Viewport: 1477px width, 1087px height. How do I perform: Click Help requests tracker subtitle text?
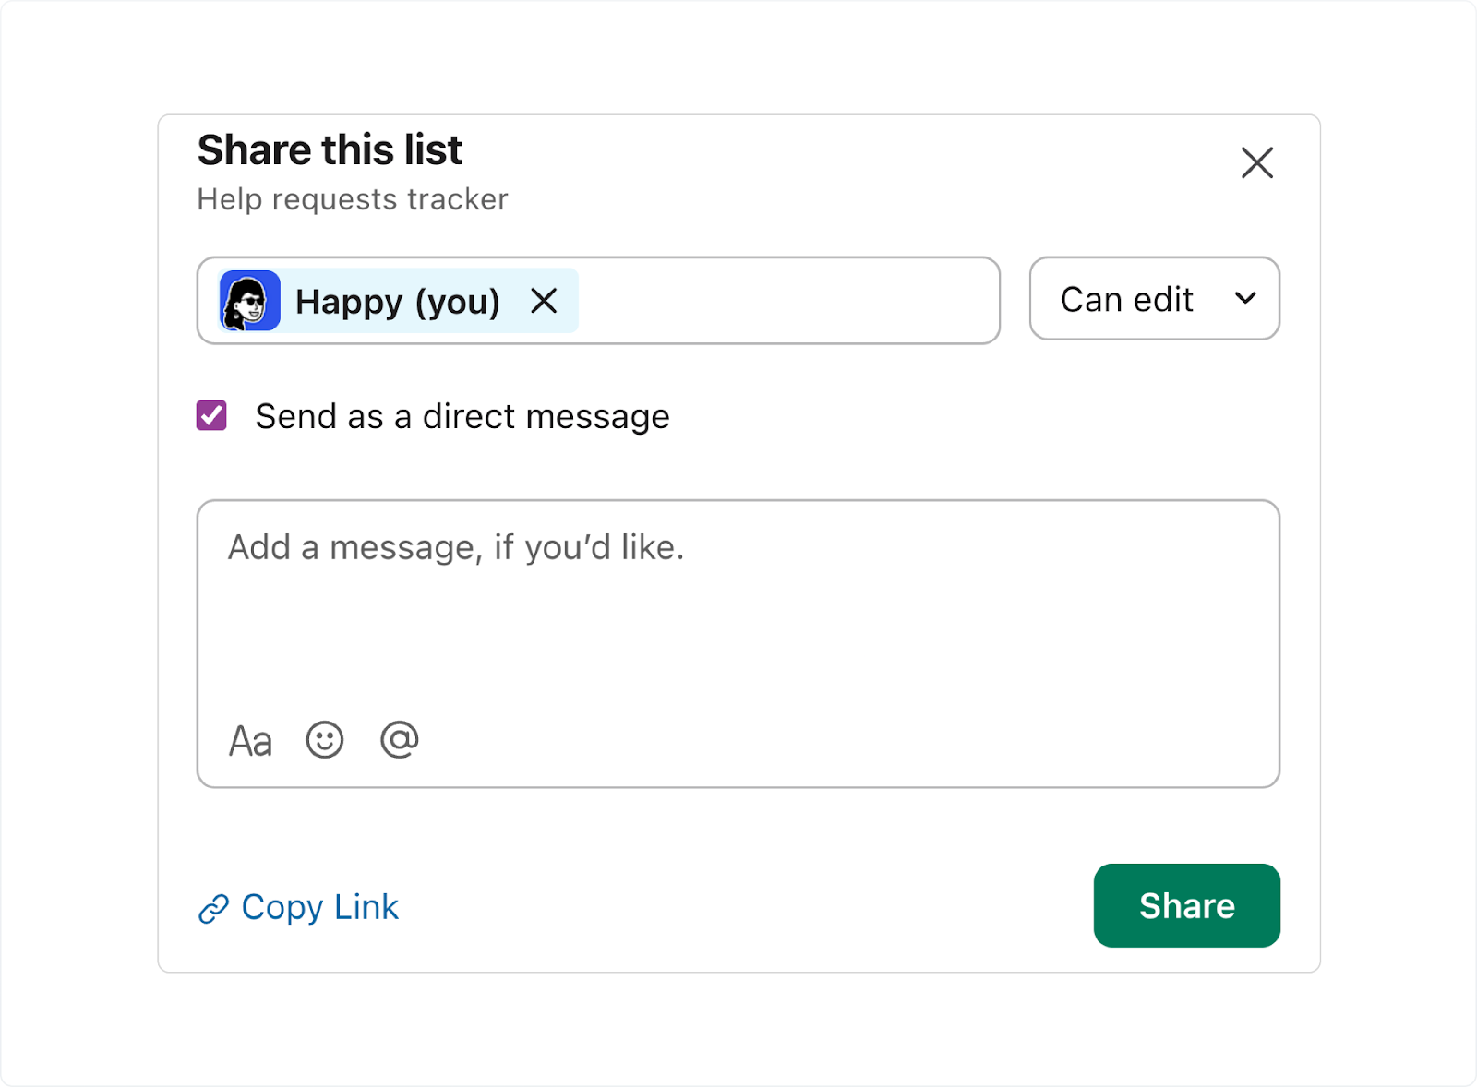point(352,199)
